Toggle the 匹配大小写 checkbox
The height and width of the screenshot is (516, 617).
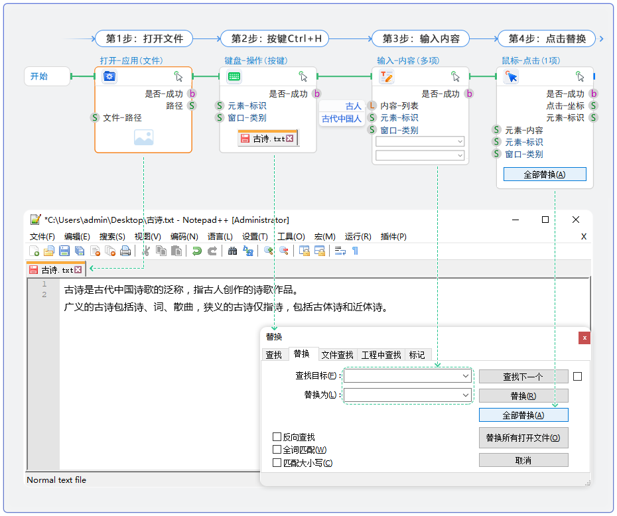pos(277,463)
